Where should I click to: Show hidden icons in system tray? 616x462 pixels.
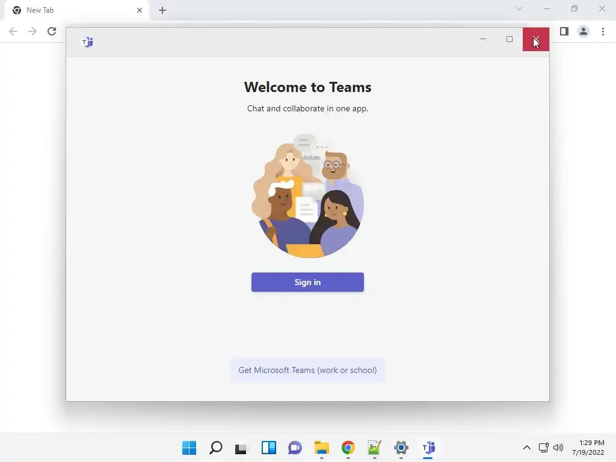point(527,448)
